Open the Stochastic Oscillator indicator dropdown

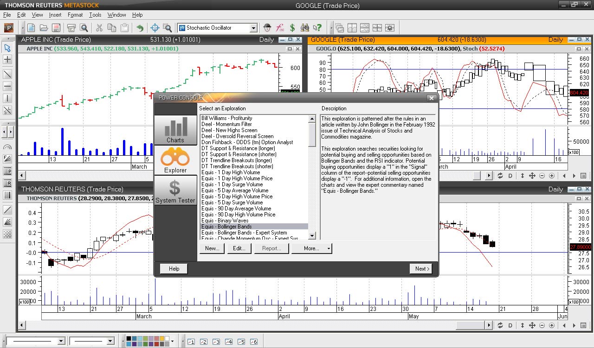pyautogui.click(x=253, y=28)
